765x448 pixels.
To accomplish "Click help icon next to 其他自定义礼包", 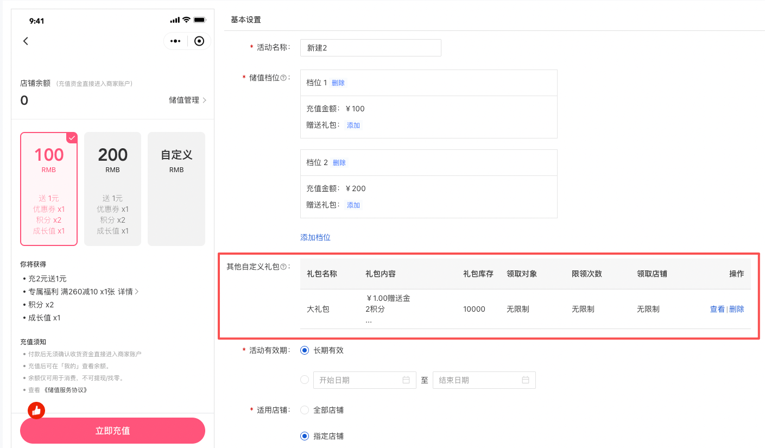I will coord(283,267).
